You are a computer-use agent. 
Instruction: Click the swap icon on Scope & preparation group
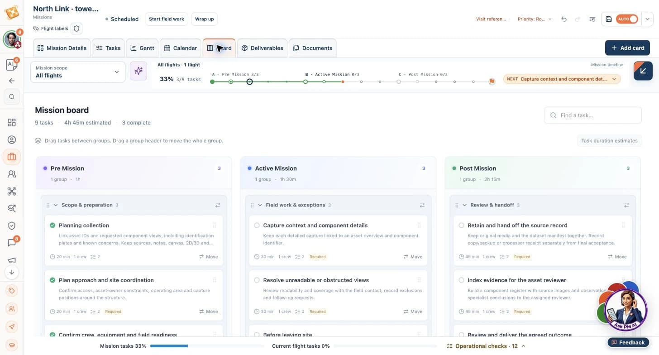point(218,205)
